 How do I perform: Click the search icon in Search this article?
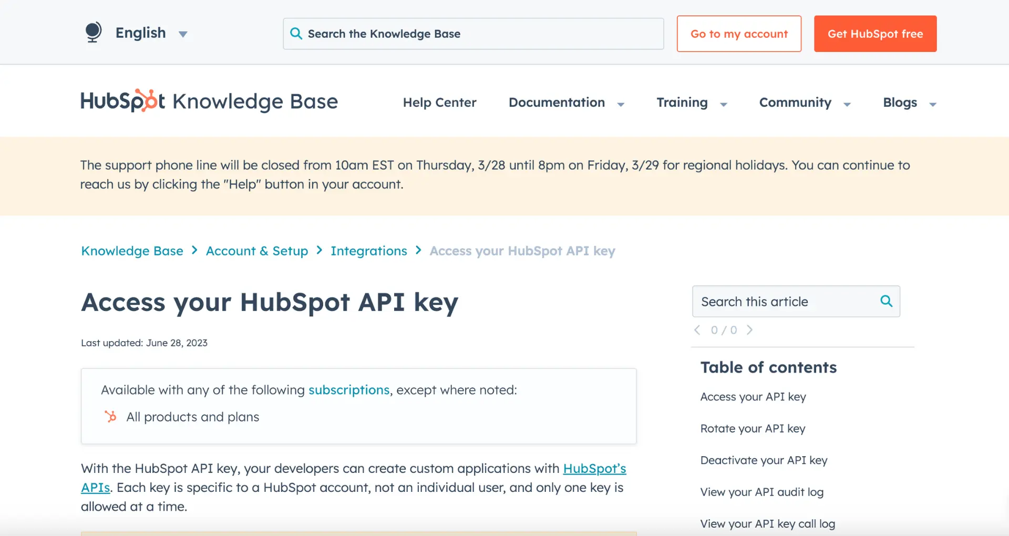point(886,301)
